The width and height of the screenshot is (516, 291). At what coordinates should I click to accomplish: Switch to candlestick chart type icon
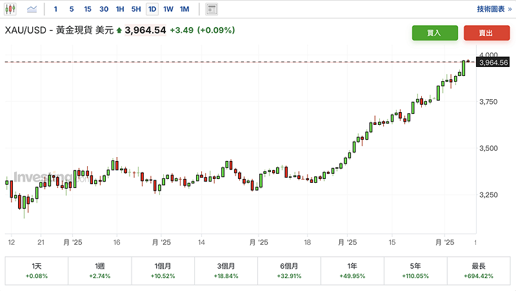coord(11,9)
